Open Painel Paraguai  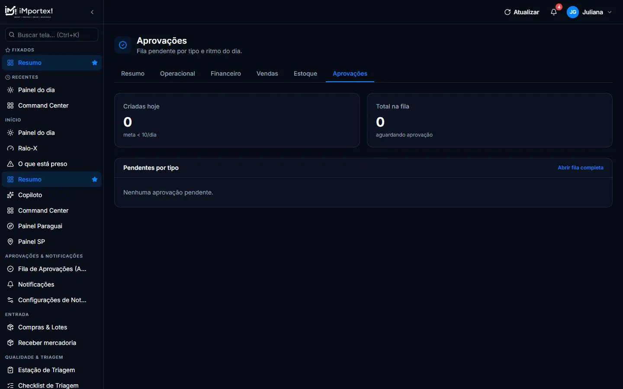(51, 226)
